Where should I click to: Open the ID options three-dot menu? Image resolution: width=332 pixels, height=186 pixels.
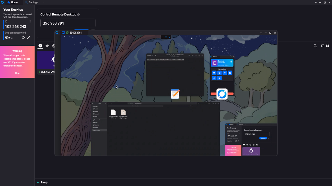30,21
